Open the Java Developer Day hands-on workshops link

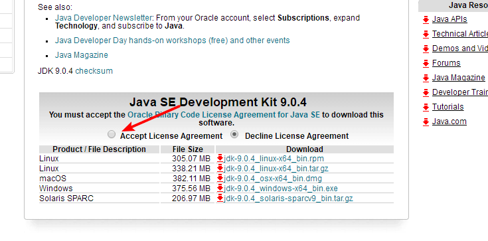point(173,40)
